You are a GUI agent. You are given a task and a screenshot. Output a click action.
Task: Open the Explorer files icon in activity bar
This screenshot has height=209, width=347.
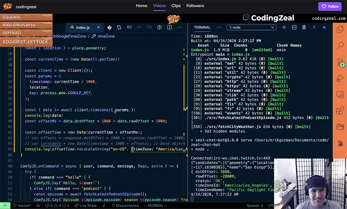[340, 29]
